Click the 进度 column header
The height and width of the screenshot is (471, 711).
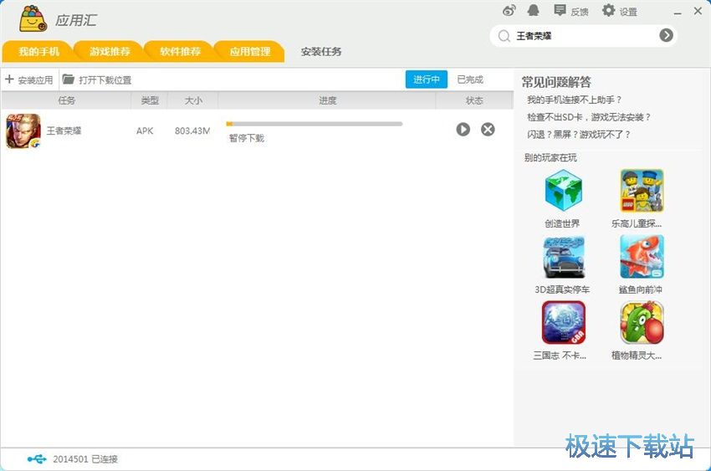[x=327, y=100]
